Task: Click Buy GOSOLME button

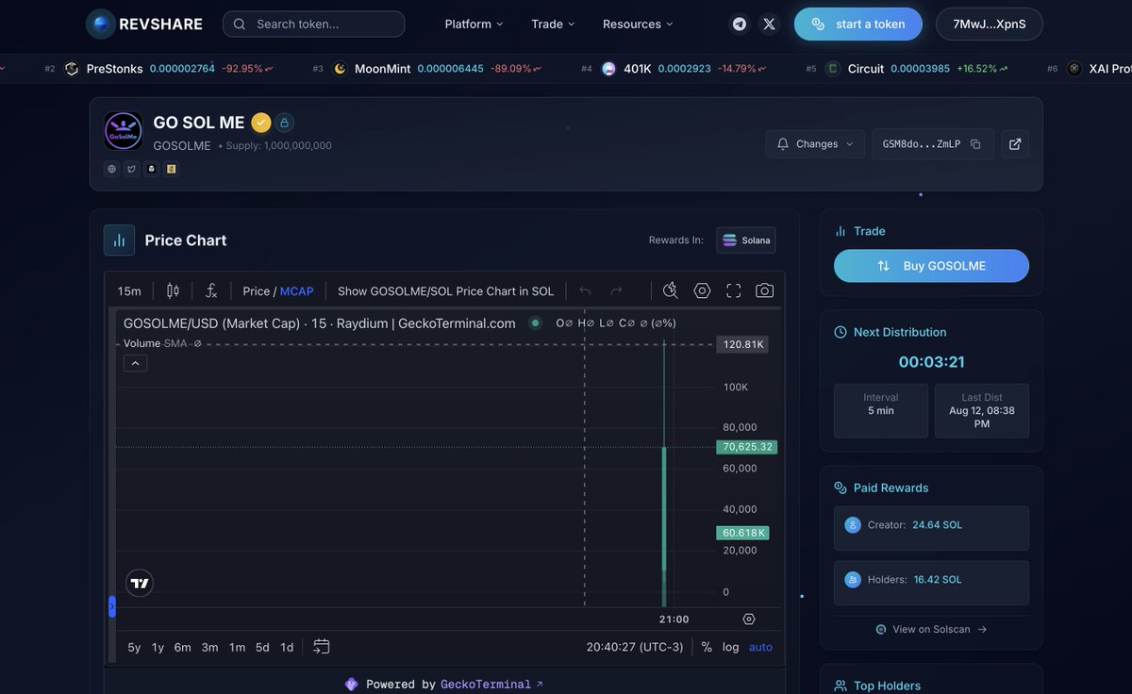Action: click(x=931, y=266)
